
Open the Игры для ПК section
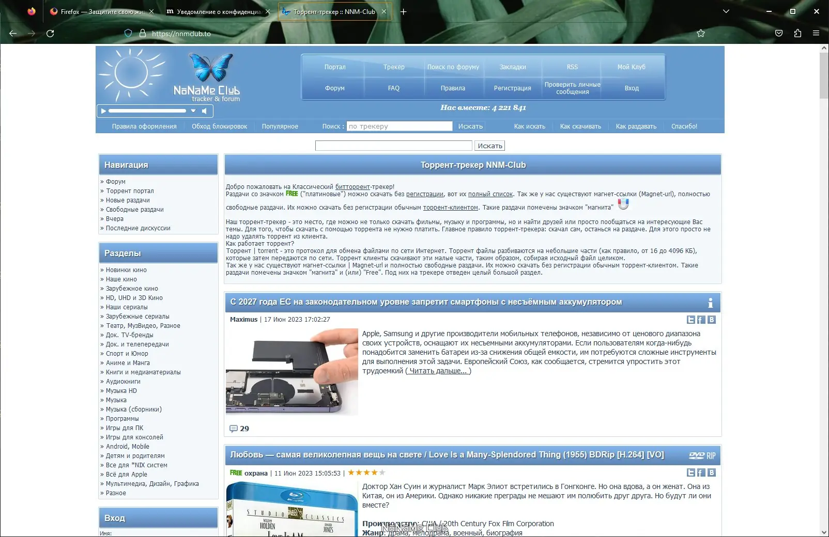pos(125,428)
